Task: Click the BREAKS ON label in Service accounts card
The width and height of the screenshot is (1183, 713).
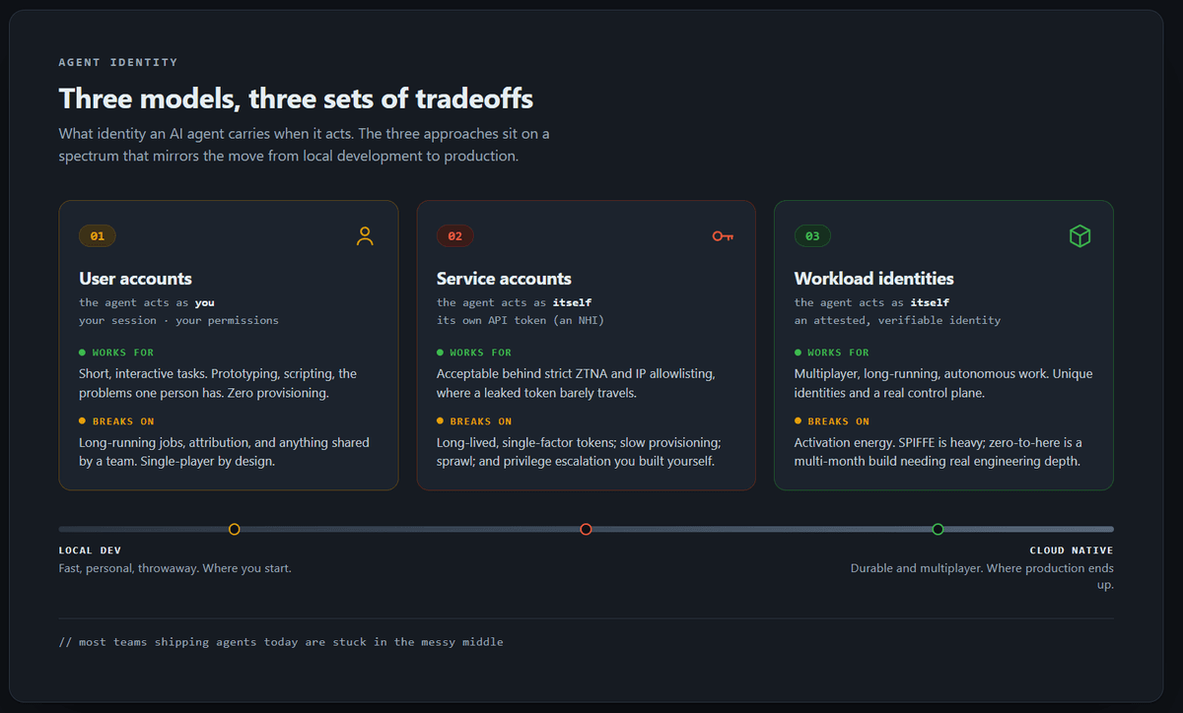Action: click(x=481, y=421)
